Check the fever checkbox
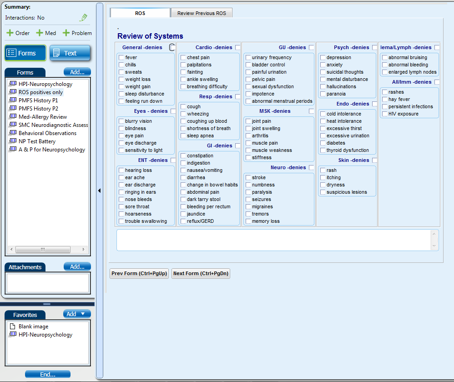Screen dimensions: 454x382 [x=121, y=58]
